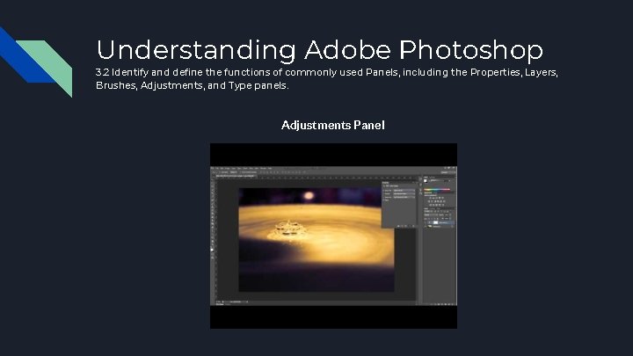Select Photo Filter icon in Adjustments panel
This screenshot has height=356, width=633.
pos(438,201)
